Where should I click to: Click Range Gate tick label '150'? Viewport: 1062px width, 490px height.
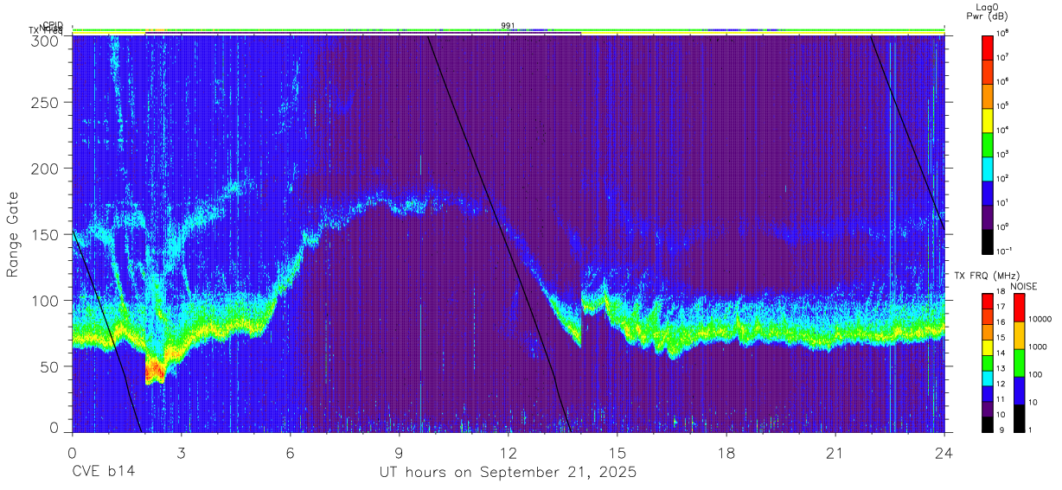click(46, 234)
